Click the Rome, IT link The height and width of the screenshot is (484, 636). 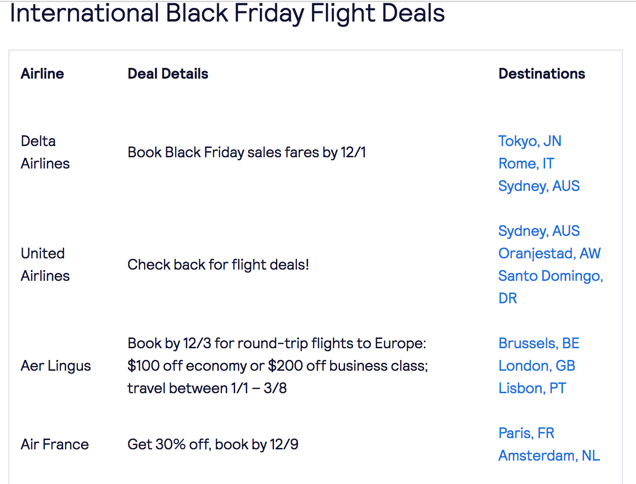[x=526, y=163]
